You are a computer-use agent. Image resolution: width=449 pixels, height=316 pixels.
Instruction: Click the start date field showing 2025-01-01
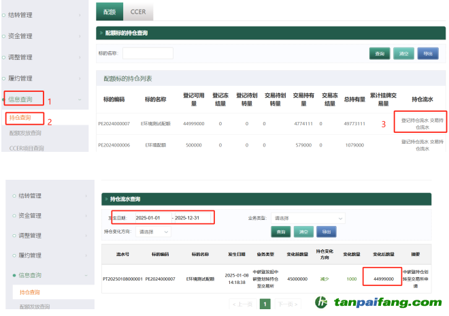pos(152,218)
